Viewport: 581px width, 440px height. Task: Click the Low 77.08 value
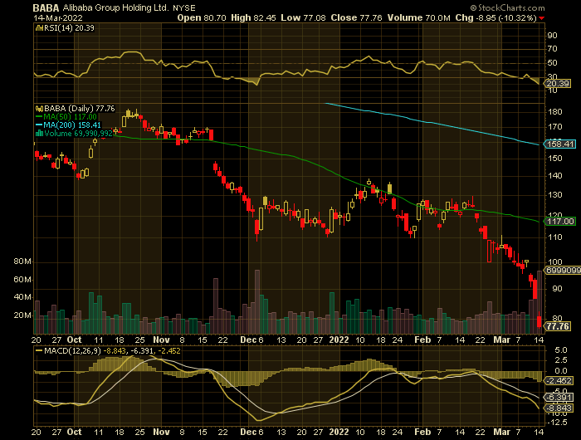tap(303, 17)
